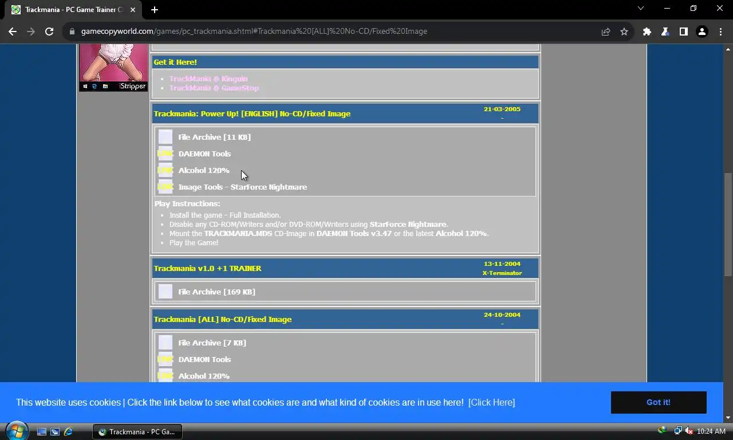Expand the tab search chevron
733x440 pixels.
641,8
